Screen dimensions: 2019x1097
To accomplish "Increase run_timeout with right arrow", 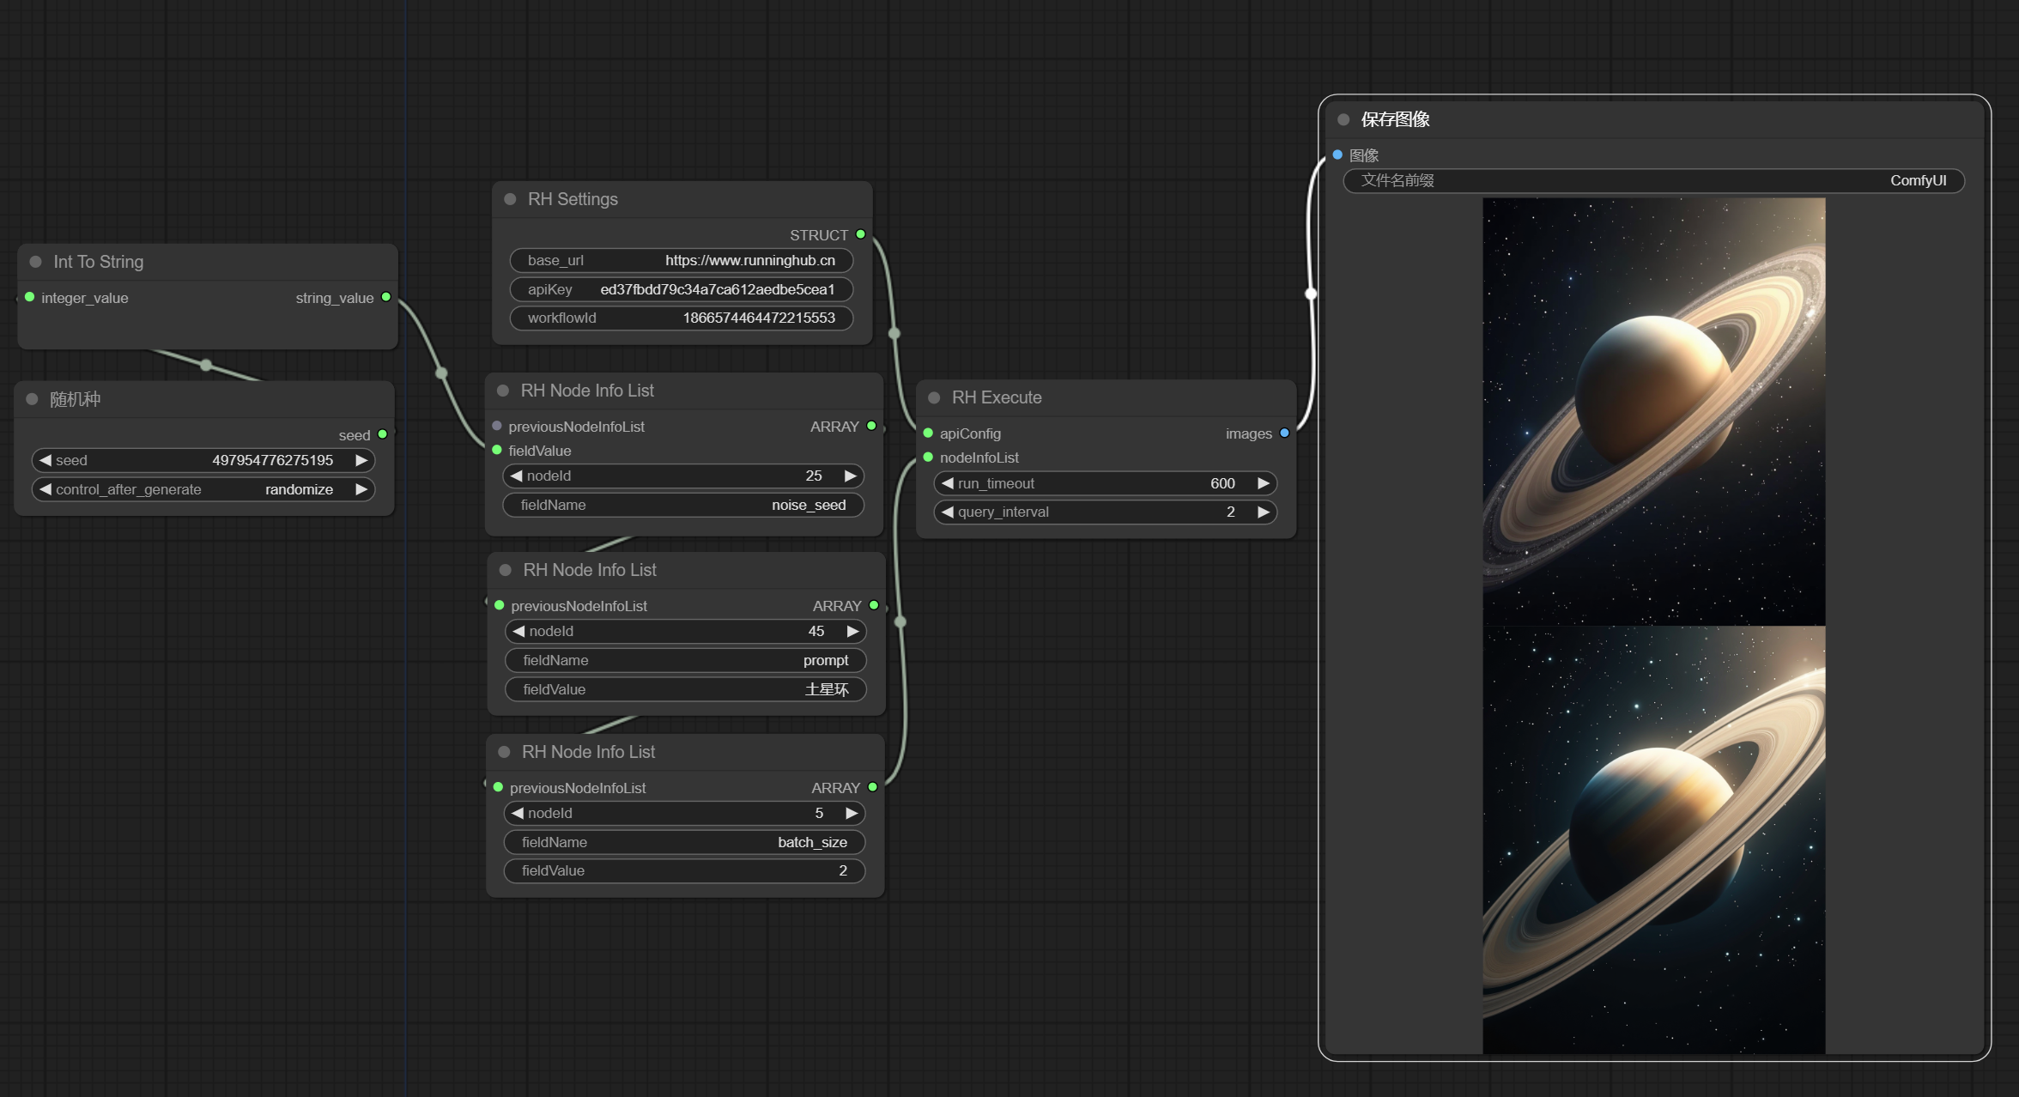I will click(1263, 483).
